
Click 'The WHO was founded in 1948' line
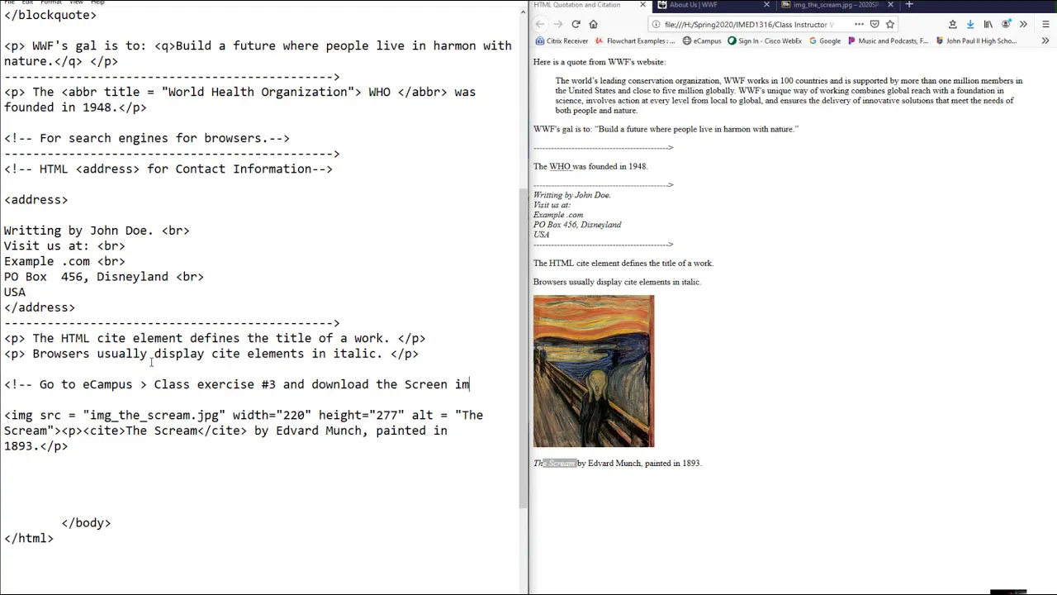pos(590,166)
